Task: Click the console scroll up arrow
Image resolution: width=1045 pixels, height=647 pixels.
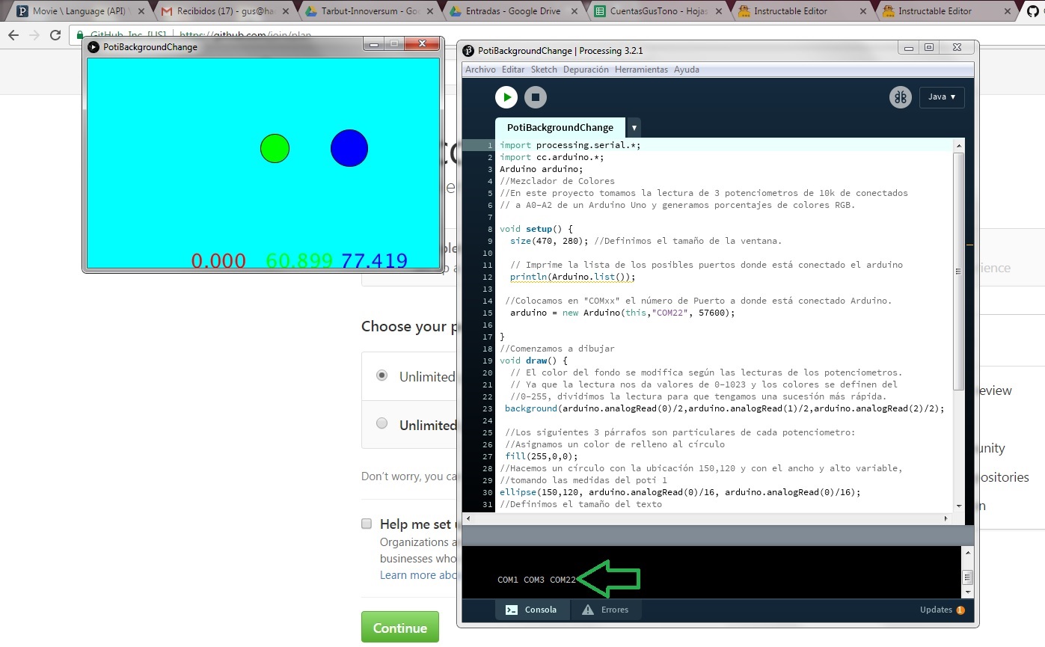Action: point(967,554)
